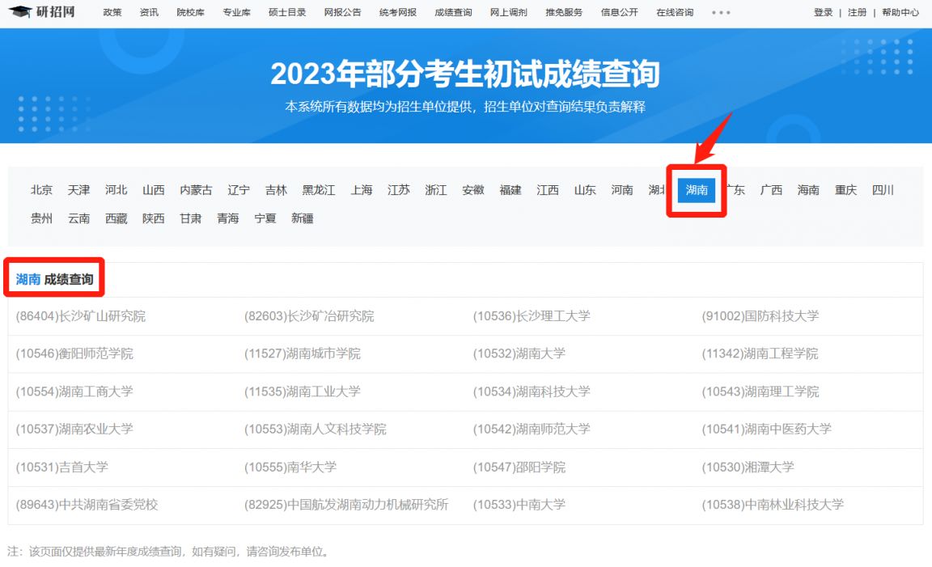Choose the 辽宁 province tab

point(239,190)
